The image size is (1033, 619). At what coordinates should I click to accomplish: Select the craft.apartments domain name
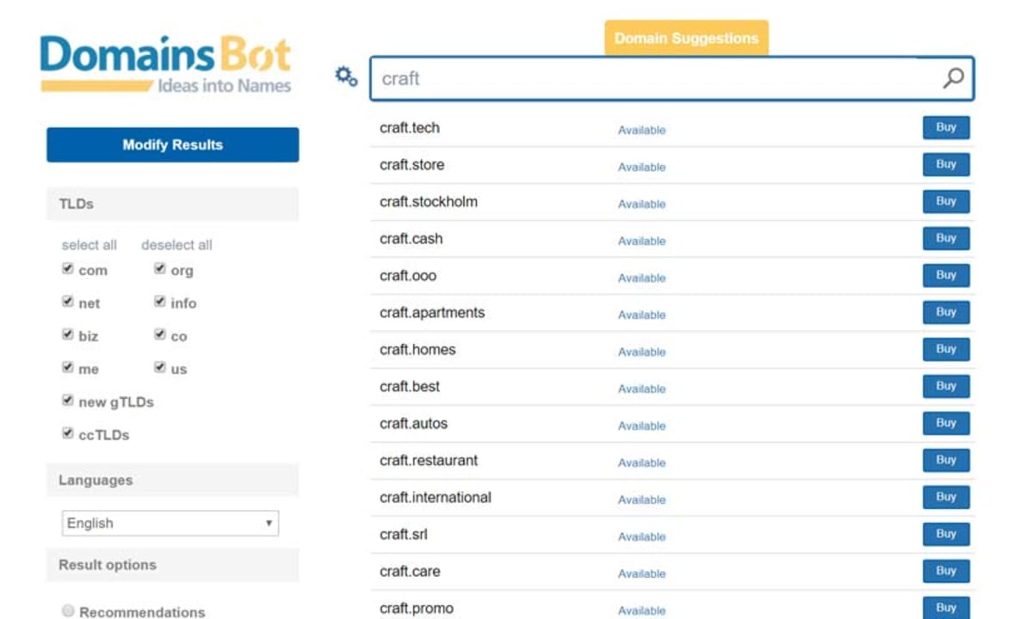(x=432, y=313)
